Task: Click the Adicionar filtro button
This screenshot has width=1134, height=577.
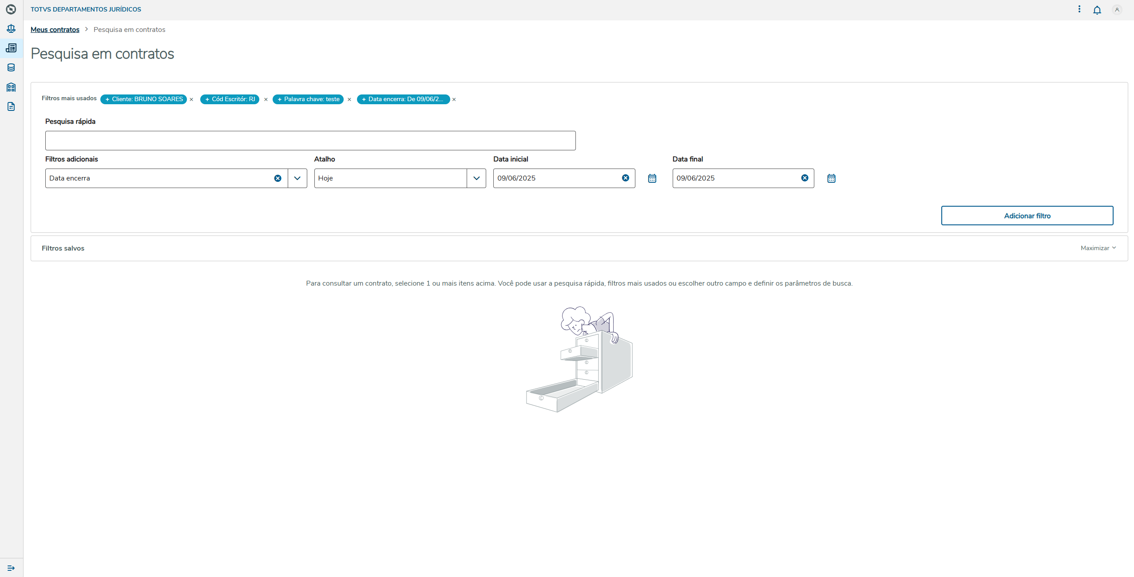Action: click(x=1027, y=216)
